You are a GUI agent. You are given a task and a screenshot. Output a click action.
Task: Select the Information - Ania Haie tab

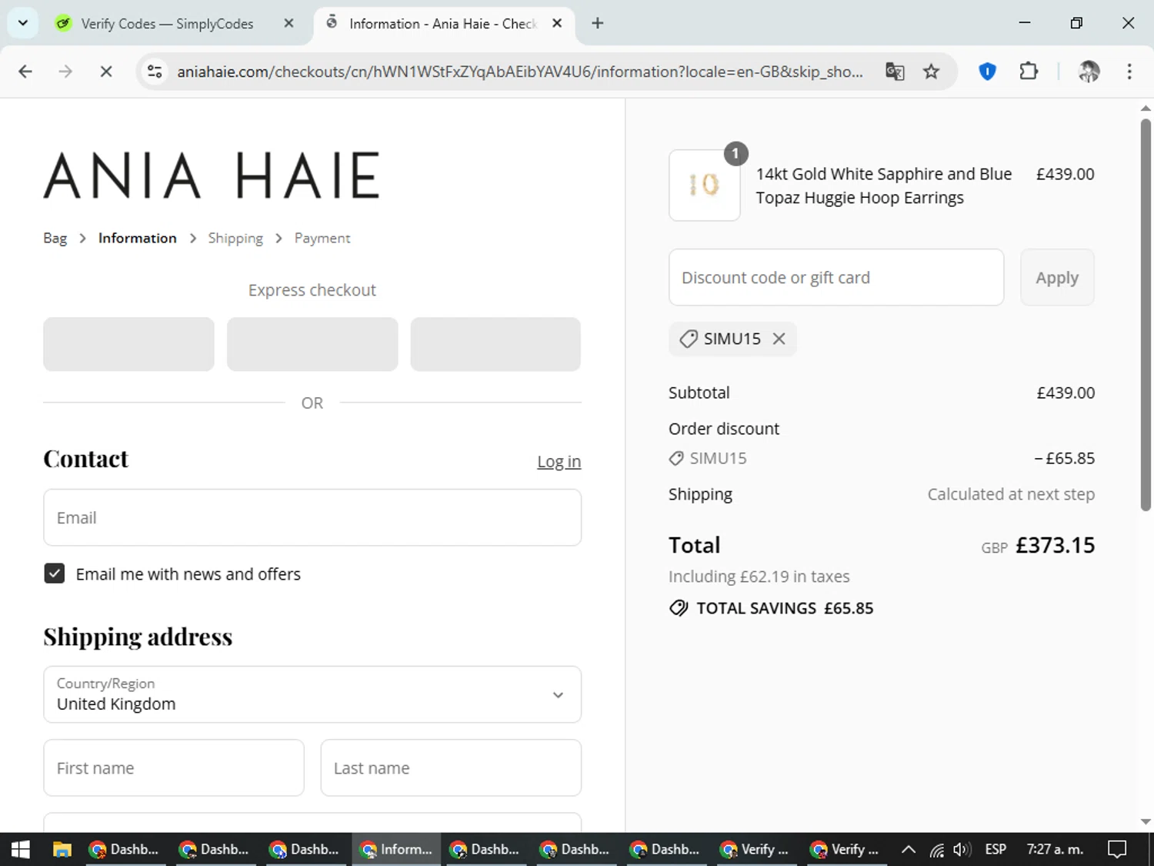pos(443,23)
